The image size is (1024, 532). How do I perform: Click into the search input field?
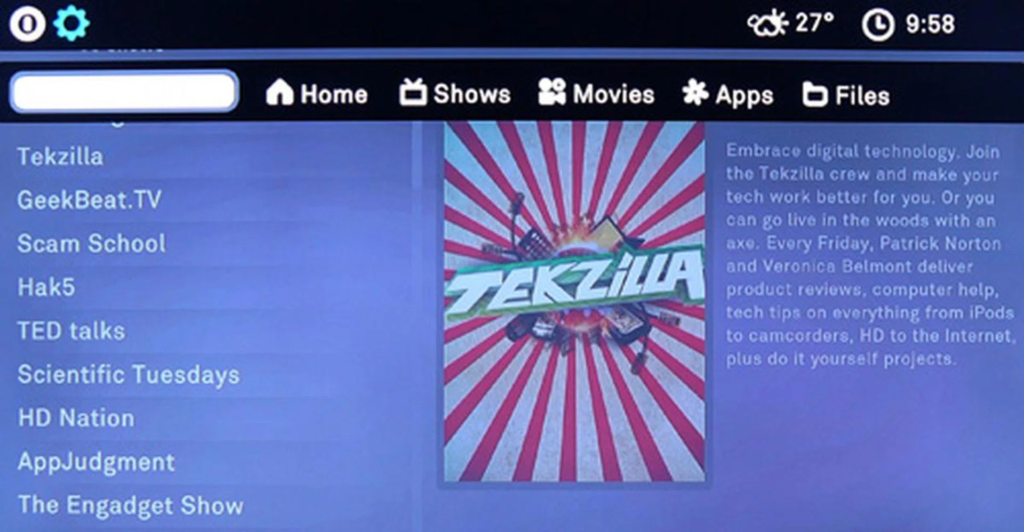click(124, 91)
